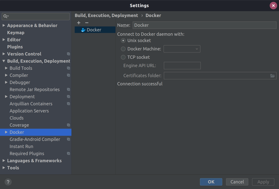
Task: Click Docker in the breadcrumb path
Action: coord(153,16)
